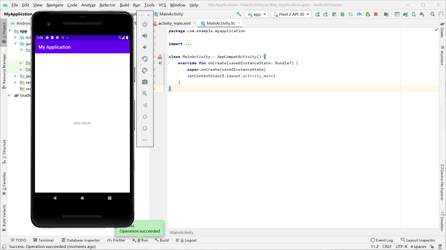The width and height of the screenshot is (446, 250).
Task: Open the Logcat tool window
Action: (186, 240)
